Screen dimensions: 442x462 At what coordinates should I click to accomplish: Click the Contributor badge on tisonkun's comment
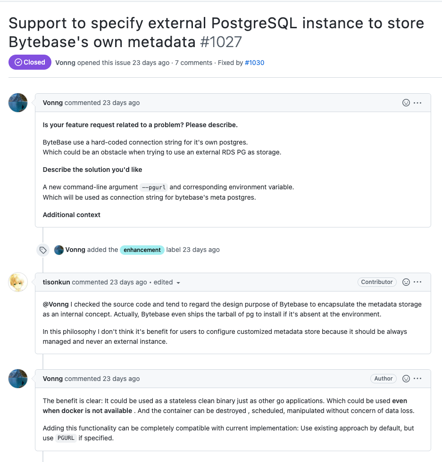coord(376,282)
